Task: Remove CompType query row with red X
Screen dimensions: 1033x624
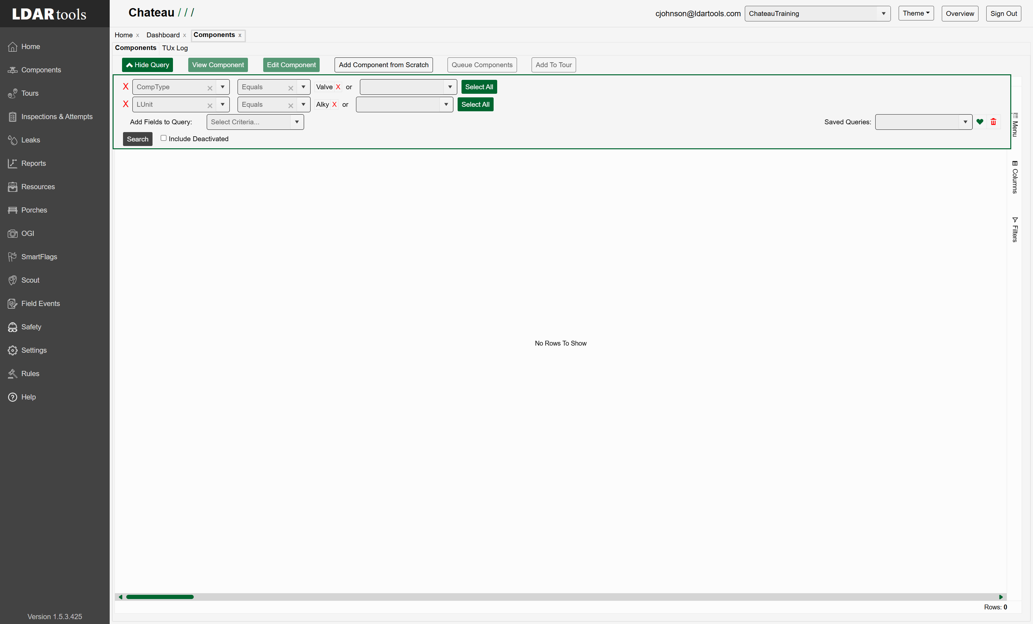Action: (125, 87)
